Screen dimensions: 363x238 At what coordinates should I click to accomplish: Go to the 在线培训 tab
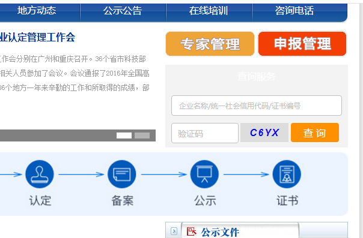click(209, 11)
